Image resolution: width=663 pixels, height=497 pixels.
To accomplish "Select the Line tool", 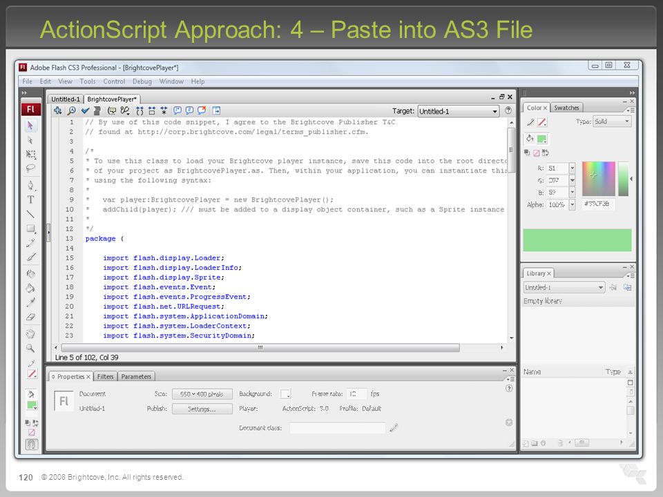I will 30,214.
